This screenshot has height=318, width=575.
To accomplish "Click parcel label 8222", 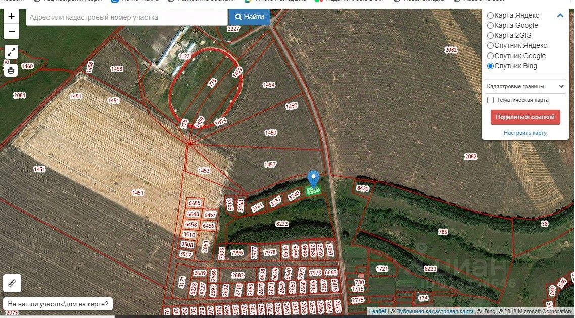I will (x=282, y=224).
